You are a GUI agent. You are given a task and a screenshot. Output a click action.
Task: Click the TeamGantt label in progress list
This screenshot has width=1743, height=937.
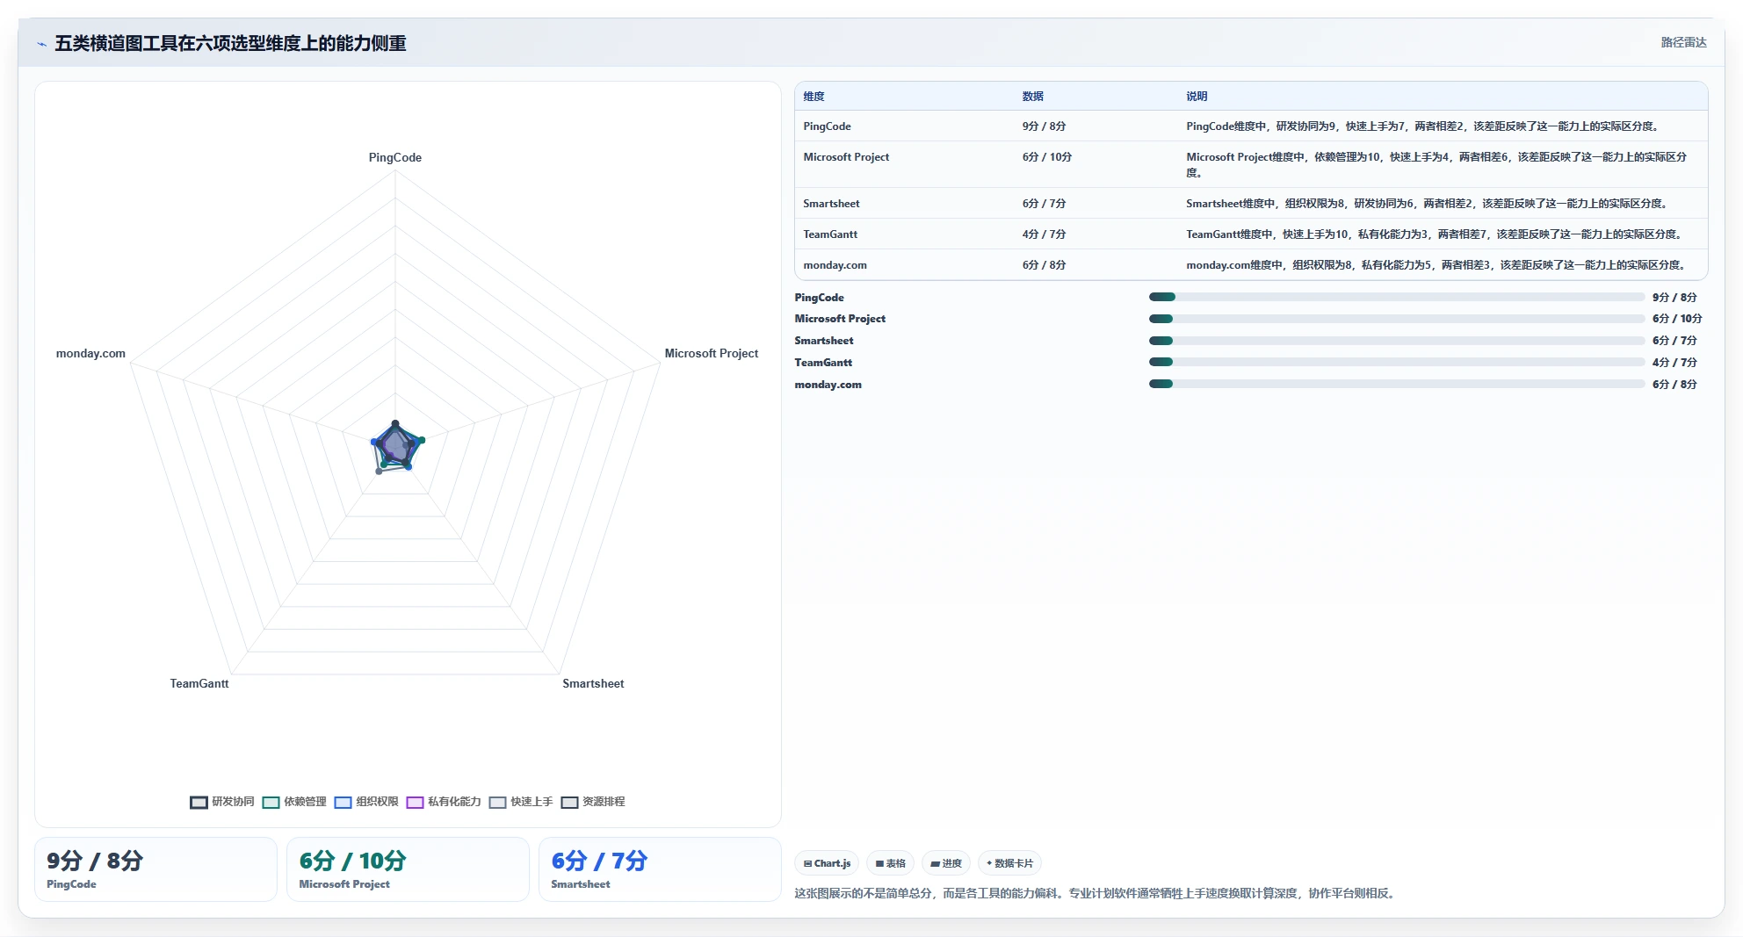(x=823, y=363)
